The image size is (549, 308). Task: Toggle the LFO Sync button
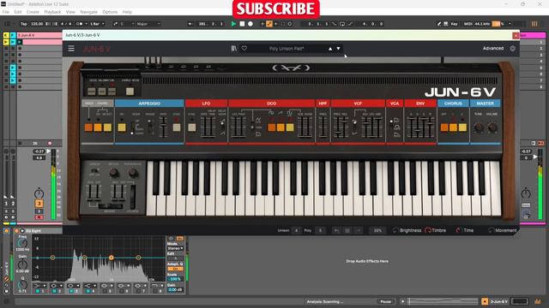tap(192, 127)
